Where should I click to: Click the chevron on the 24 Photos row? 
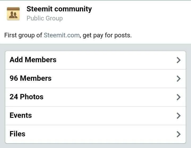click(179, 97)
